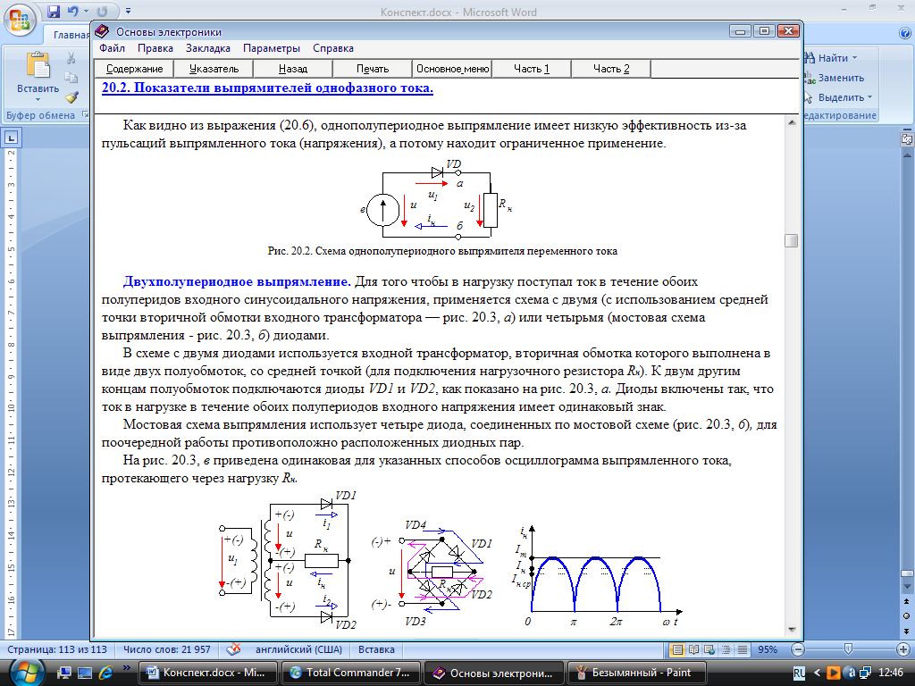The image size is (915, 686).
Task: Click Страница 113 из 113 status
Action: click(57, 649)
